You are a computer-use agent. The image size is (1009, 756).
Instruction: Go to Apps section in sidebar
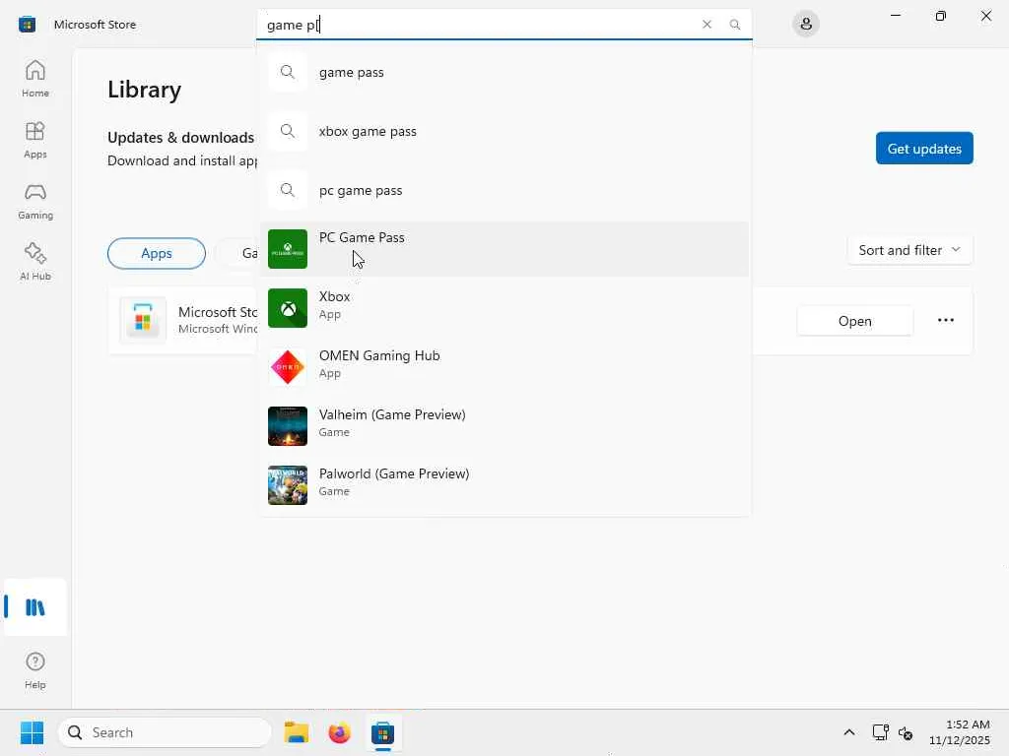tap(34, 140)
